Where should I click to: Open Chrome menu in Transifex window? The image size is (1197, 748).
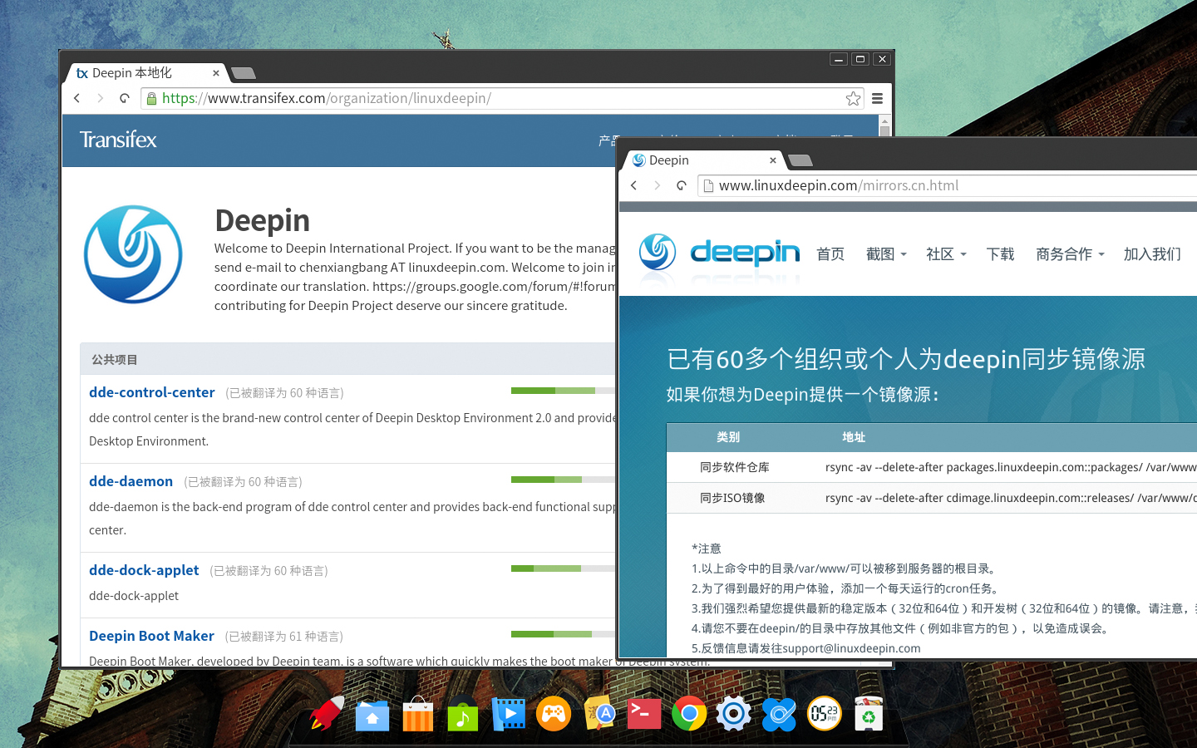point(877,98)
